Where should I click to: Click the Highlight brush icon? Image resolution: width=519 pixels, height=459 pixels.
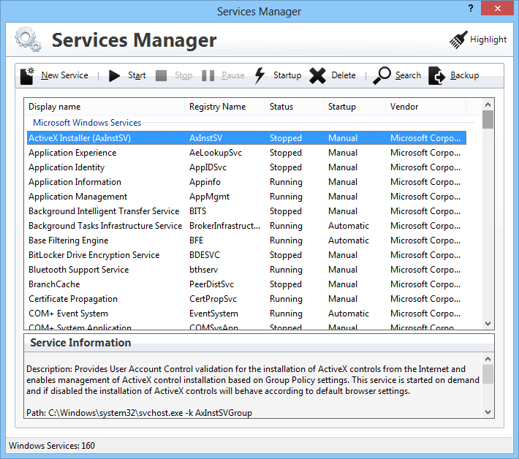tap(458, 40)
